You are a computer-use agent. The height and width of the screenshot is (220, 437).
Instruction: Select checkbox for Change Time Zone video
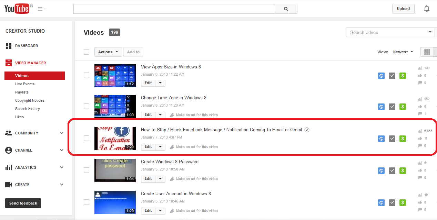[x=87, y=106]
